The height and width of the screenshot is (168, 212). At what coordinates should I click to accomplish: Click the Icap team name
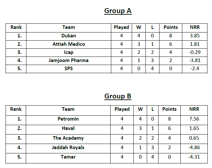[68, 52]
